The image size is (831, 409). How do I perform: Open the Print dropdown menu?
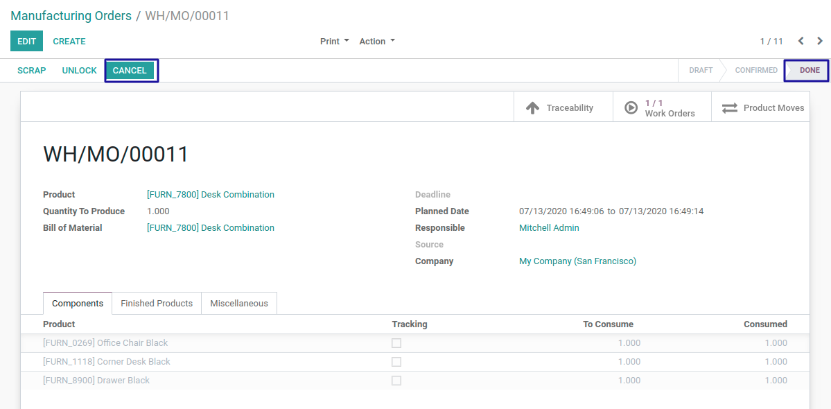point(334,42)
